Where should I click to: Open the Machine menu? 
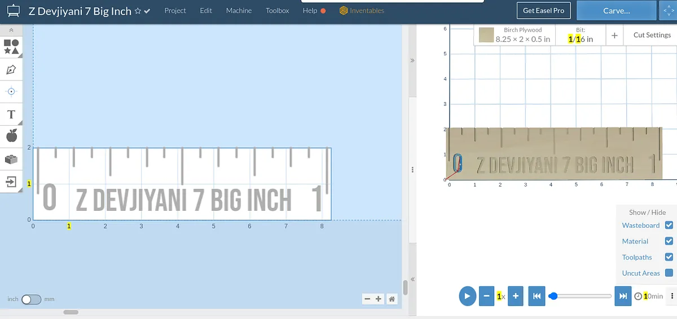click(x=239, y=11)
